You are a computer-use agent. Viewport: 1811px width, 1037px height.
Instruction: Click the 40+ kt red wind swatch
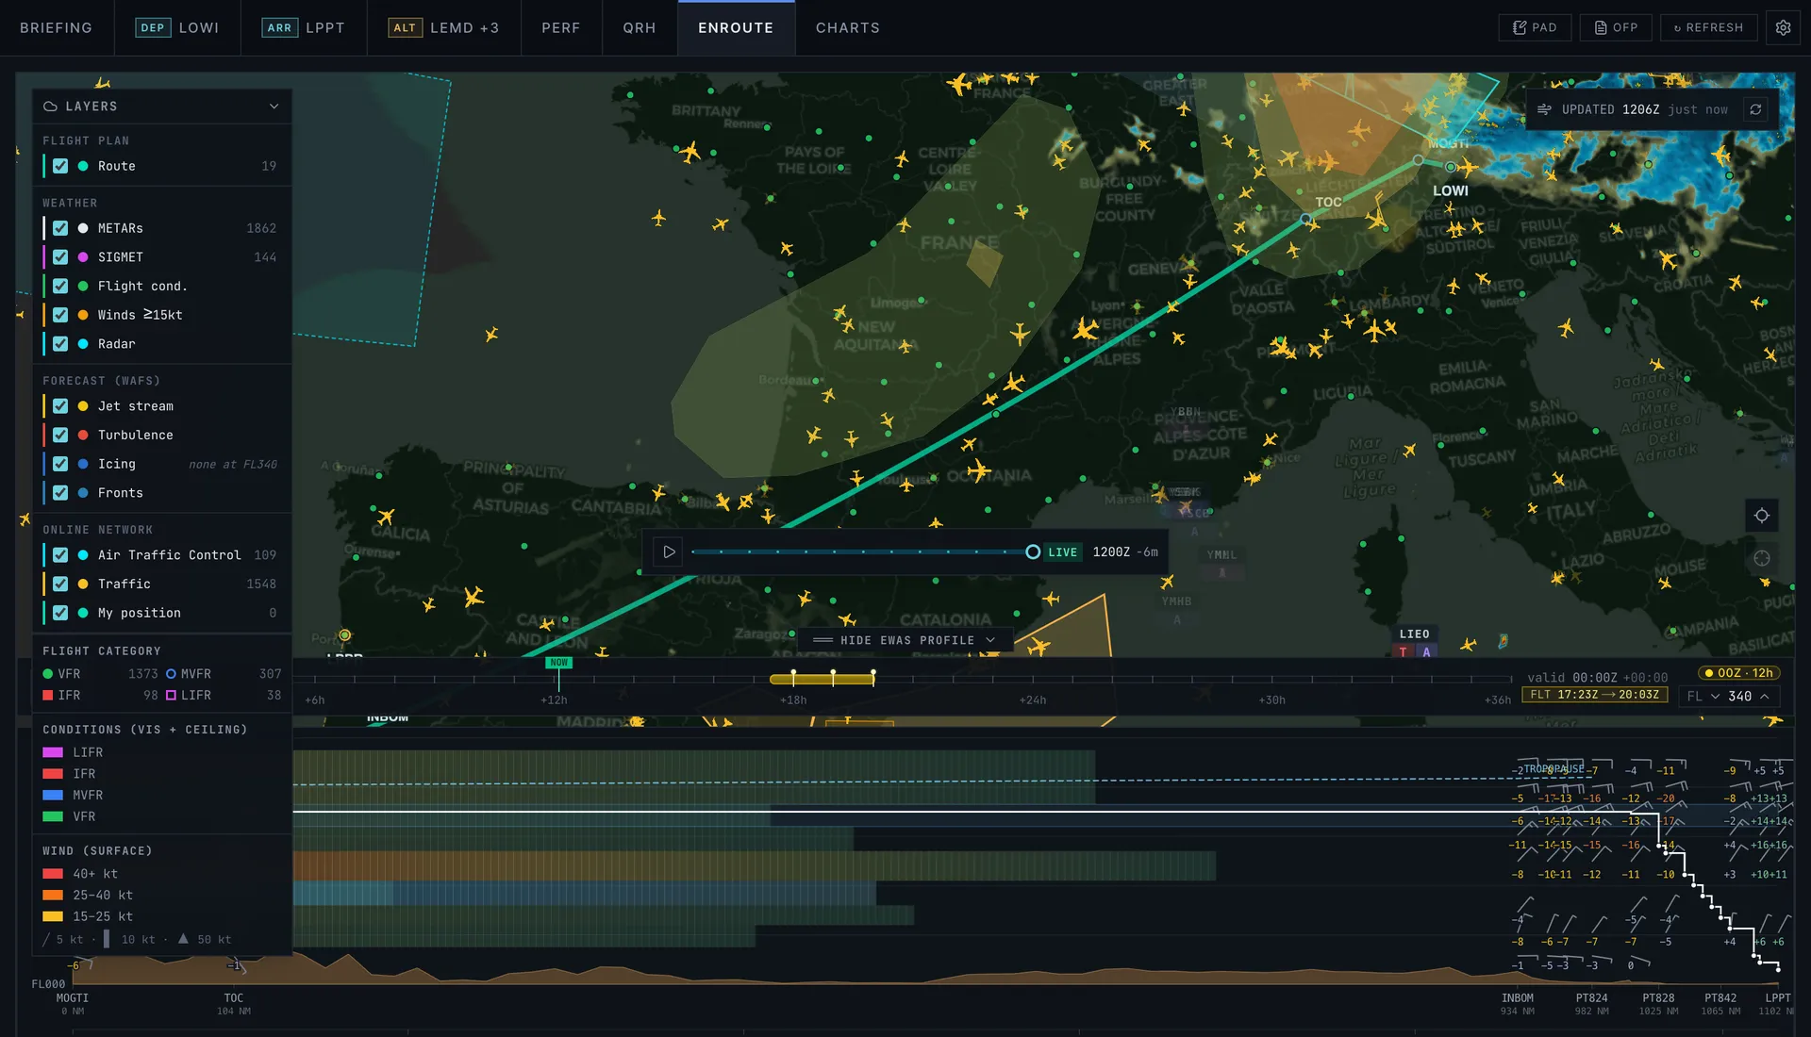[x=53, y=874]
